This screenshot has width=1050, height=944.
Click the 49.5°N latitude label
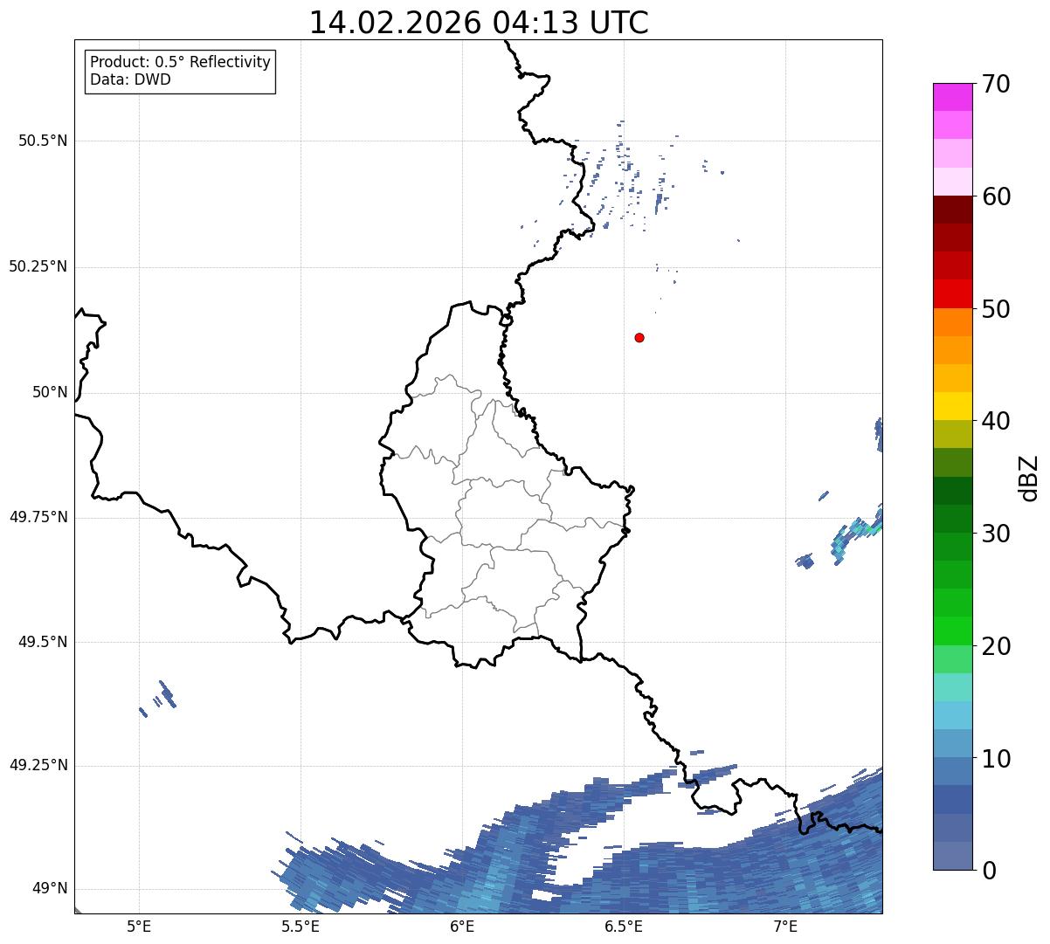click(43, 642)
